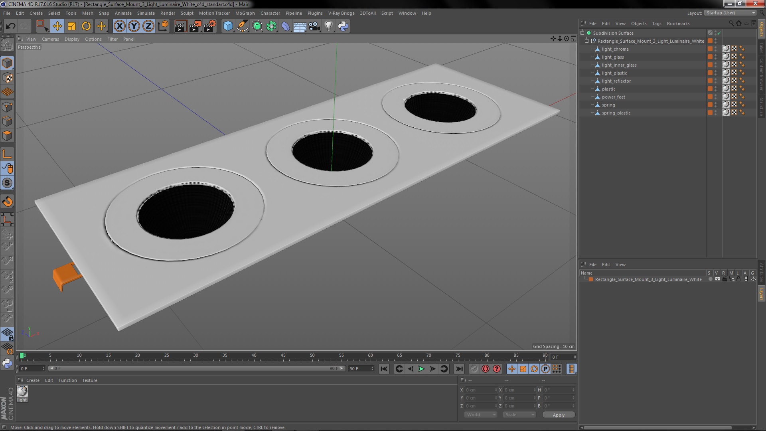Screen dimensions: 766x431
Task: Click Make Editable icon in left sidebar
Action: point(7,45)
